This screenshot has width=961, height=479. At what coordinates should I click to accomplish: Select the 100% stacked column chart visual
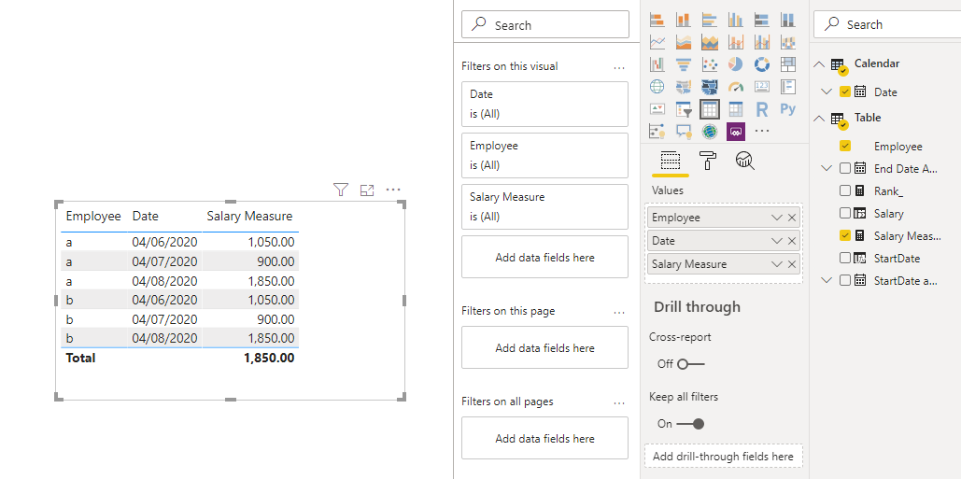tap(788, 20)
